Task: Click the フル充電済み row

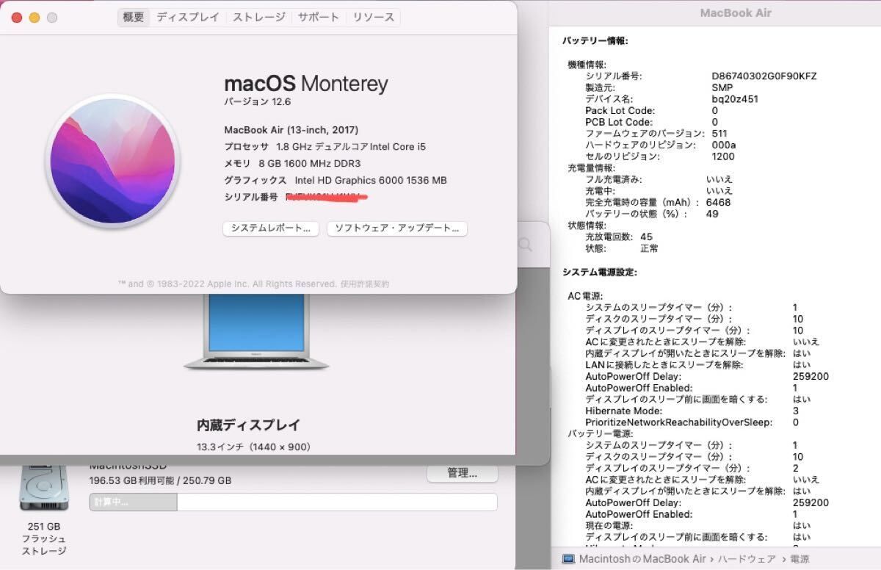Action: [659, 179]
